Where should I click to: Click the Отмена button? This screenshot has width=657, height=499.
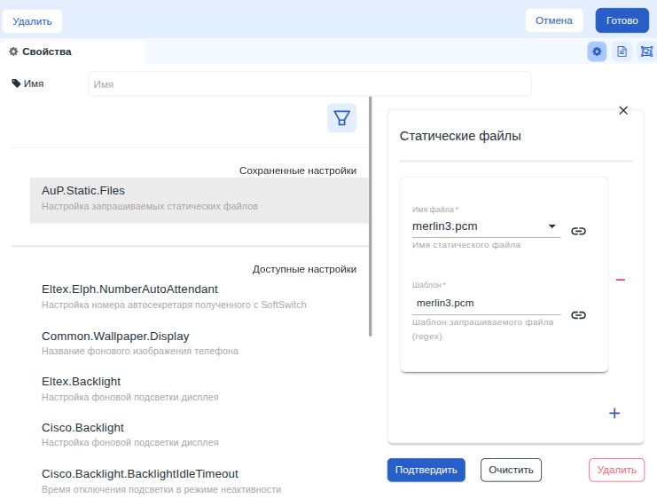pos(554,20)
